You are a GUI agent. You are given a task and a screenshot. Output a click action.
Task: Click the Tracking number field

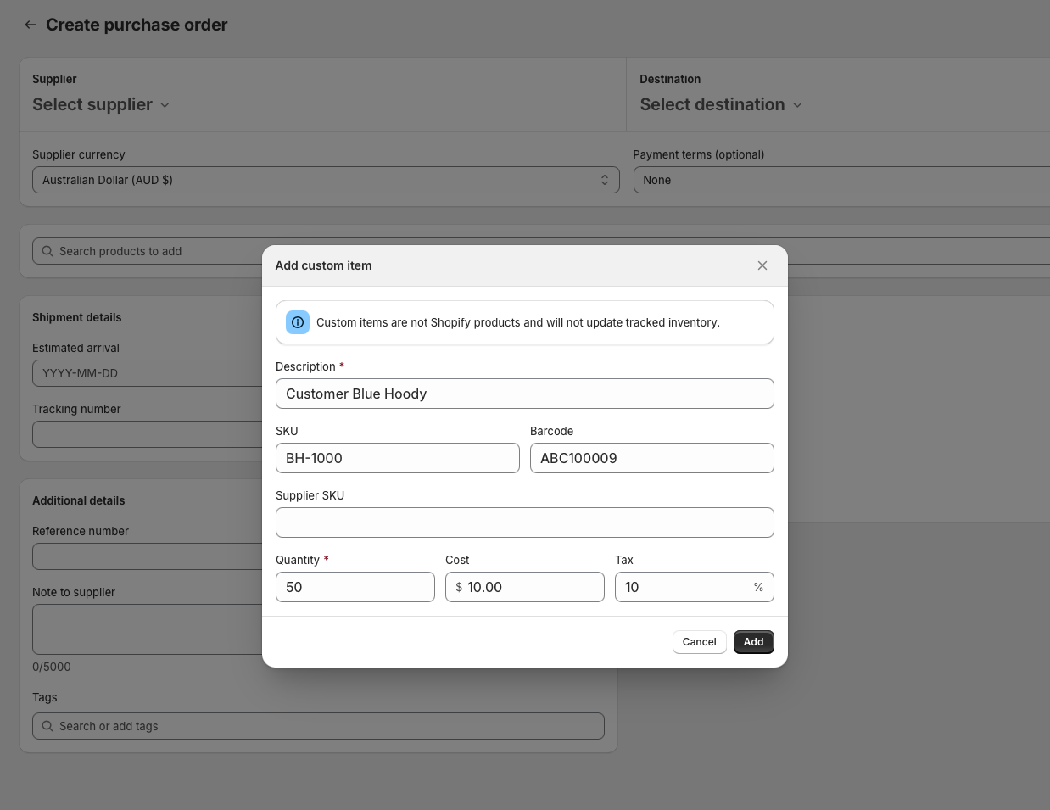[x=148, y=434]
